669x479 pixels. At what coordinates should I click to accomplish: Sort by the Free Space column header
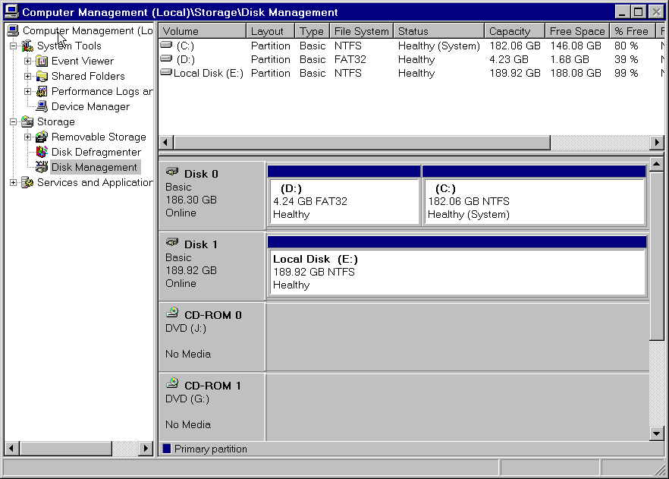pyautogui.click(x=577, y=31)
